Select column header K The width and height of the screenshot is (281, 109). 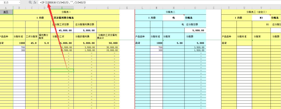127,8
